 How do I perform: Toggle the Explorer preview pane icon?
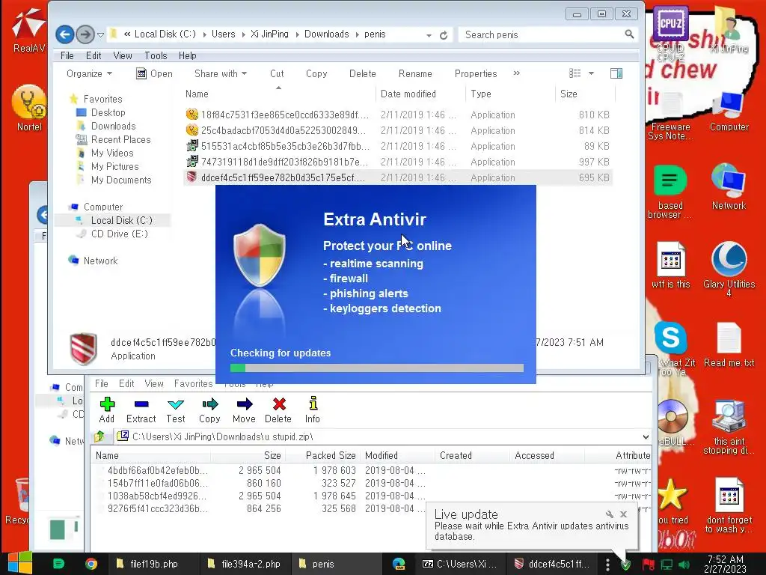pyautogui.click(x=616, y=73)
